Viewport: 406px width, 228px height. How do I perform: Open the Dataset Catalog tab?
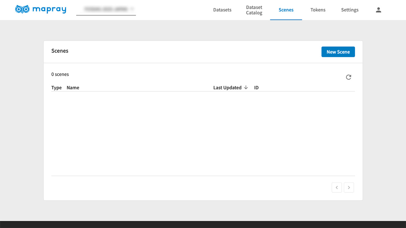(254, 10)
